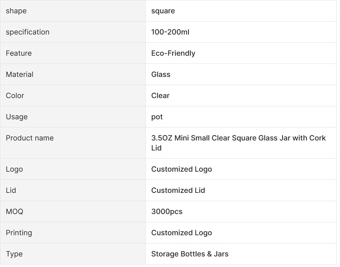Click the 'specification' row label
Viewport: 340px width, 267px height.
click(28, 32)
